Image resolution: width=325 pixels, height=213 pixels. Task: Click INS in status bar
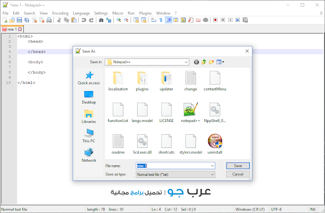[x=313, y=209]
